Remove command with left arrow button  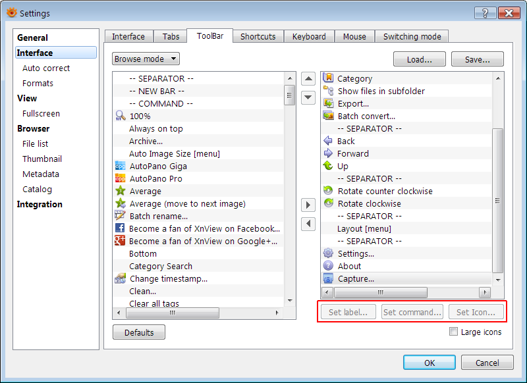(308, 224)
